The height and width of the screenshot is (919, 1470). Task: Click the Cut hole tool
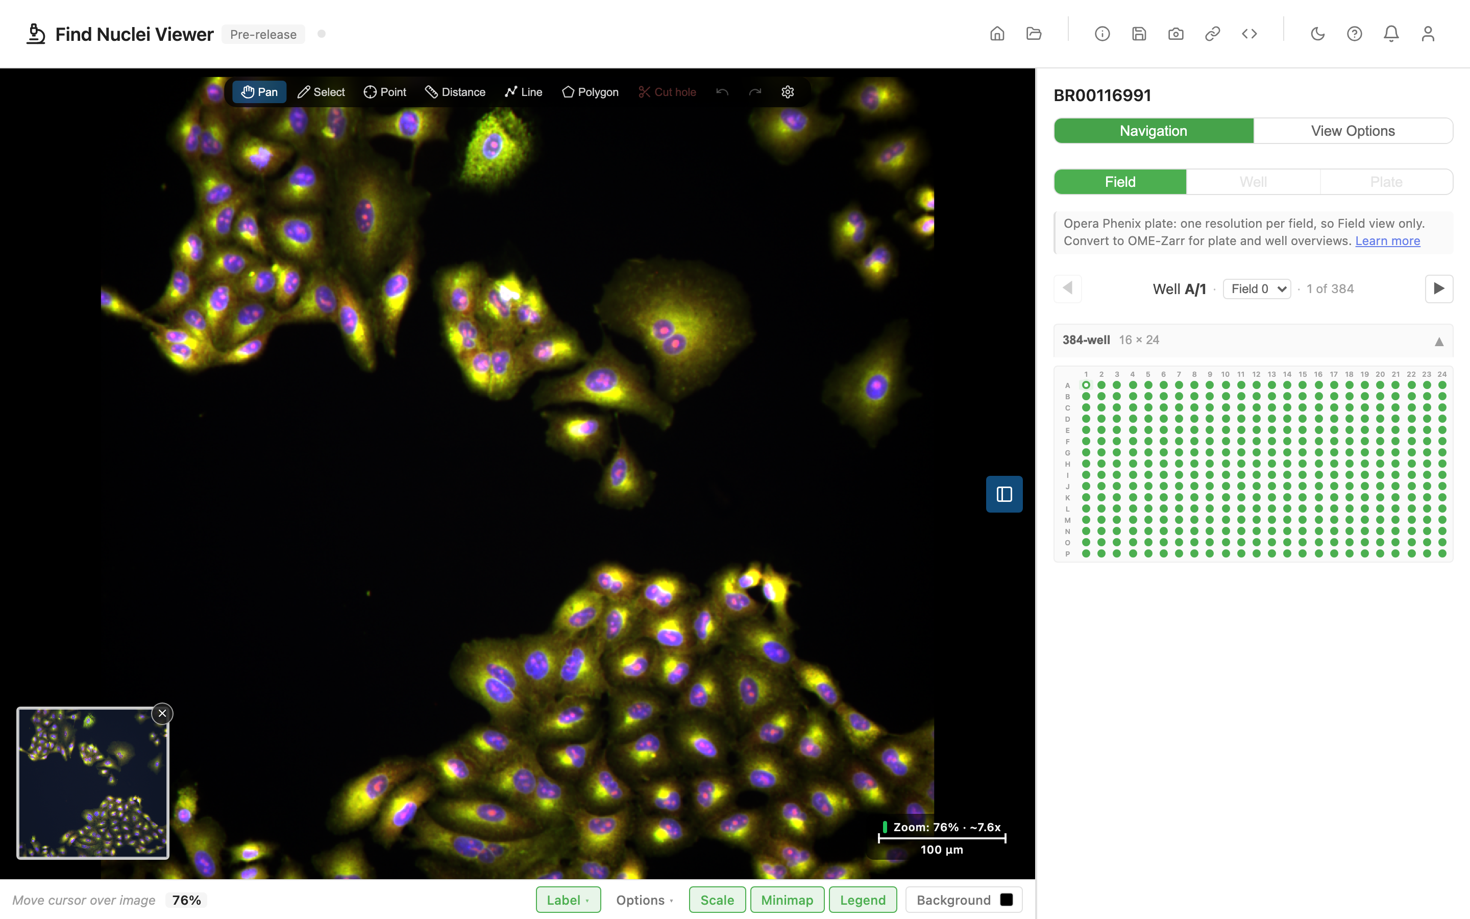click(667, 92)
